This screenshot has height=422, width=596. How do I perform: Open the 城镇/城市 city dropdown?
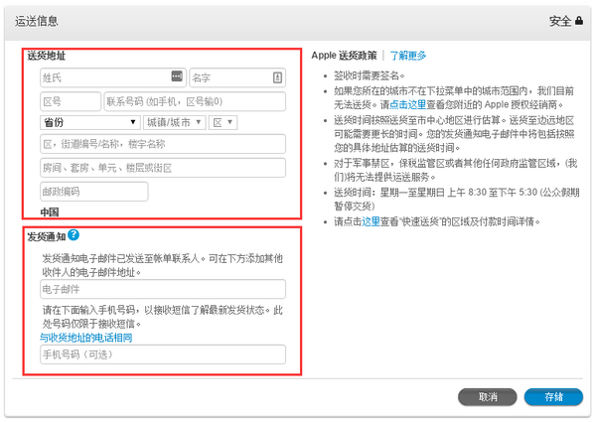point(175,122)
